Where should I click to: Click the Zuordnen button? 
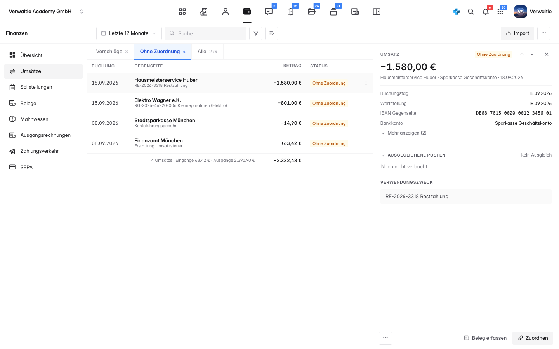(533, 338)
